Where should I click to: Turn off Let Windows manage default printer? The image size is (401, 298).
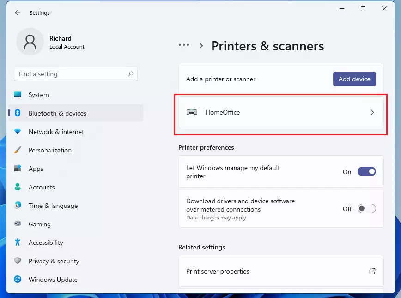(367, 171)
